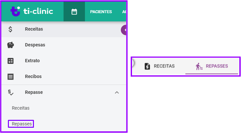This screenshot has width=241, height=133.
Task: Click the Recibos receipt icon
Action: (x=11, y=77)
